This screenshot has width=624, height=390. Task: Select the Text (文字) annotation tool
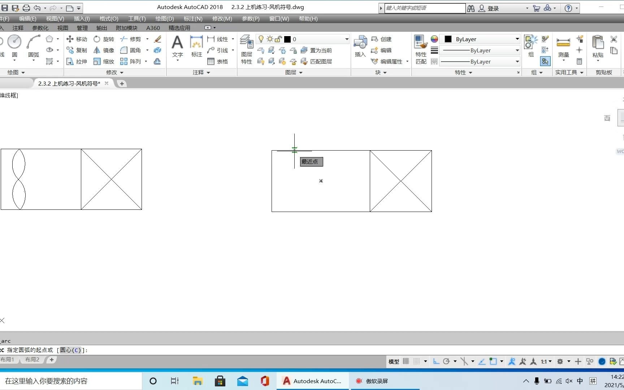pyautogui.click(x=177, y=46)
